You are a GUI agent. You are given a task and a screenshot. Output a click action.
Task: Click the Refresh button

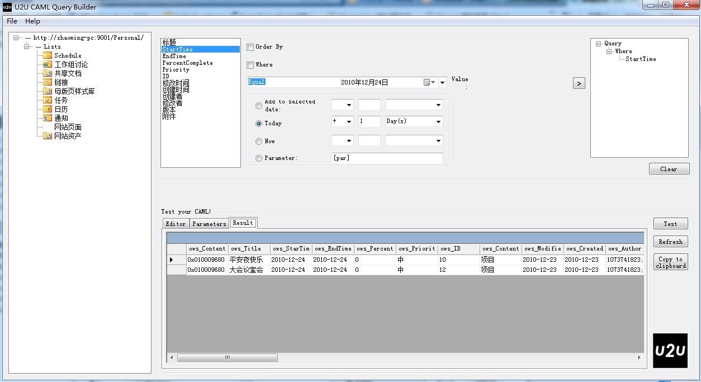tap(670, 242)
